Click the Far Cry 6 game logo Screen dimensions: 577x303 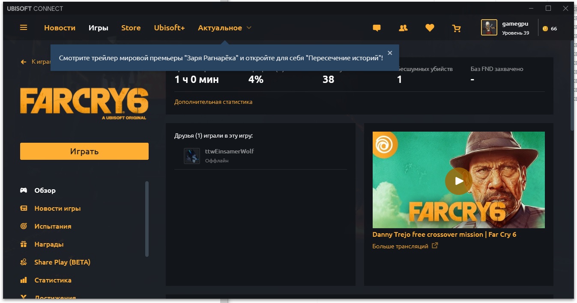84,103
